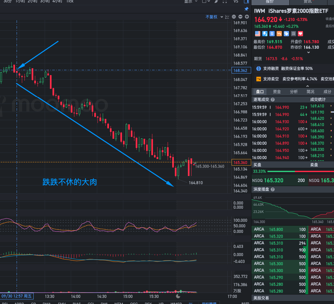This screenshot has width=334, height=304.
Task: Click the blue margin financing dollar icon
Action: point(259,69)
